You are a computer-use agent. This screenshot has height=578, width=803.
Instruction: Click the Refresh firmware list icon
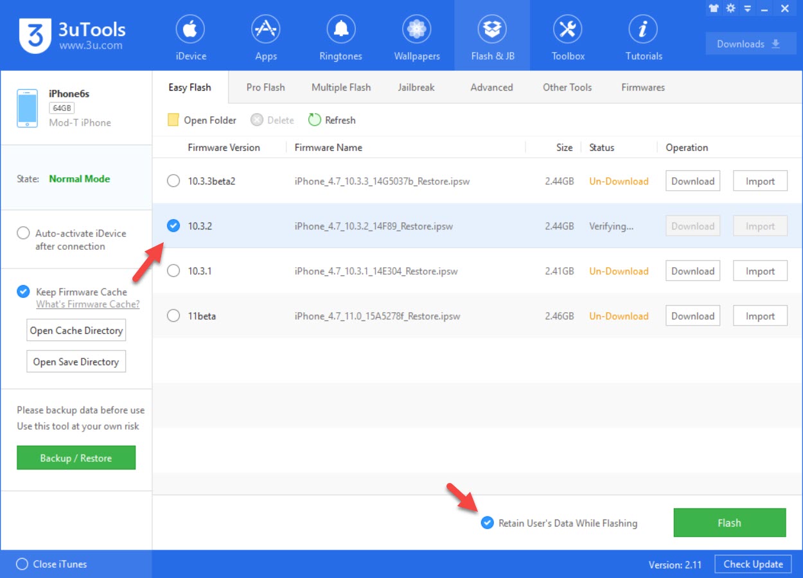(x=314, y=120)
